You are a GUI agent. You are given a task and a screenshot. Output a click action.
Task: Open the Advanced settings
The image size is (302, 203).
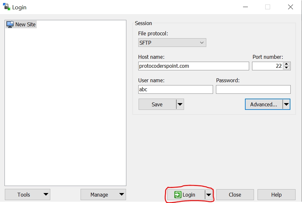[264, 104]
